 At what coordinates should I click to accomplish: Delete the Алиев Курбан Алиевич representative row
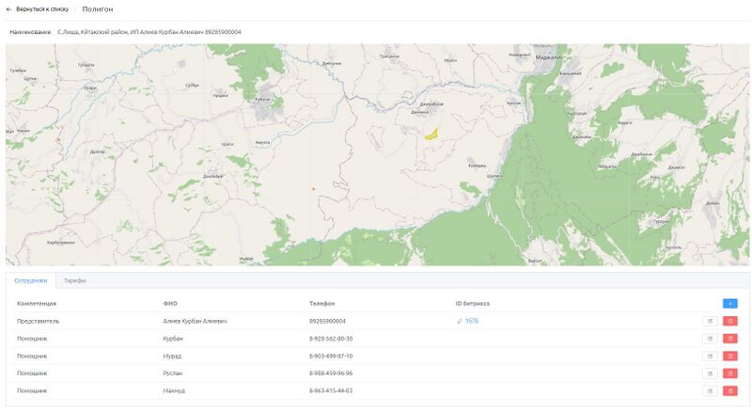tap(729, 322)
